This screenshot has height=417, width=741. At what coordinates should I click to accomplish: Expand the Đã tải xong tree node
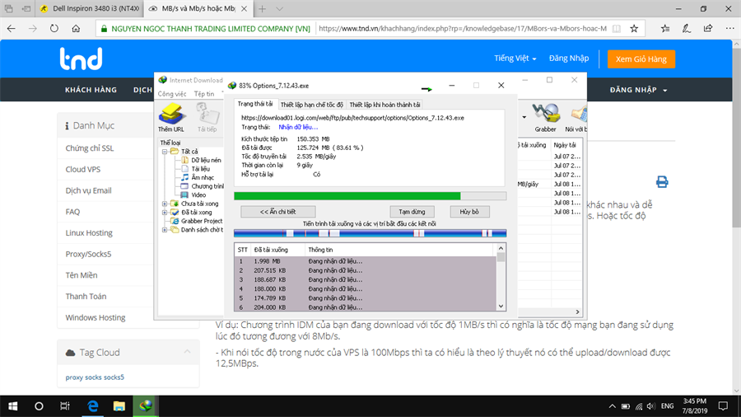tap(165, 213)
